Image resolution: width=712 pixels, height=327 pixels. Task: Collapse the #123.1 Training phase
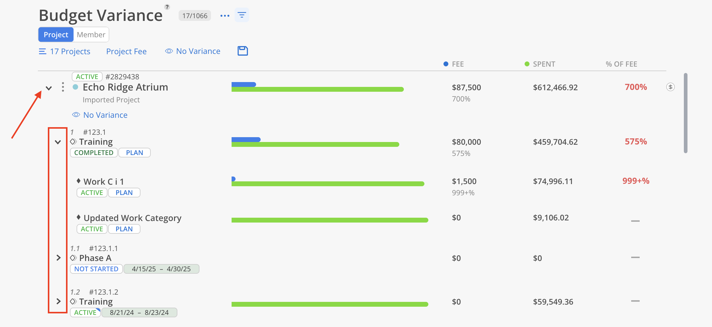pyautogui.click(x=58, y=142)
